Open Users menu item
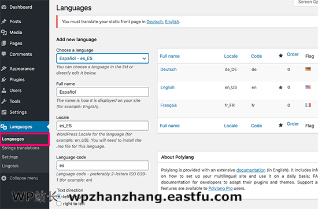Screen dimensions: 318x209 coord(16,90)
